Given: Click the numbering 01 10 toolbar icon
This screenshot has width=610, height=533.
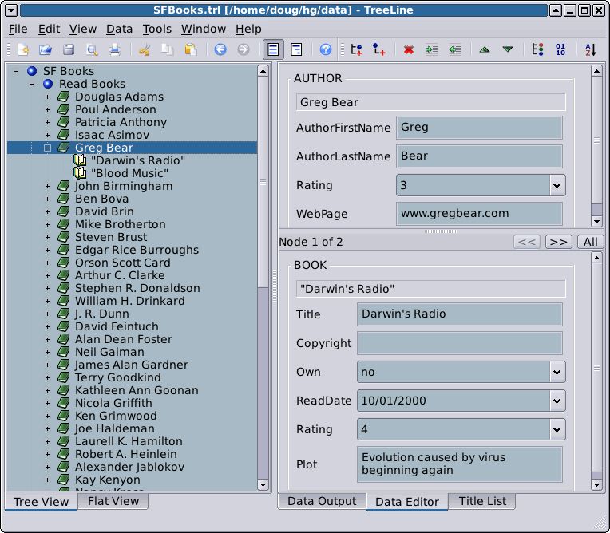Looking at the screenshot, I should (x=560, y=49).
